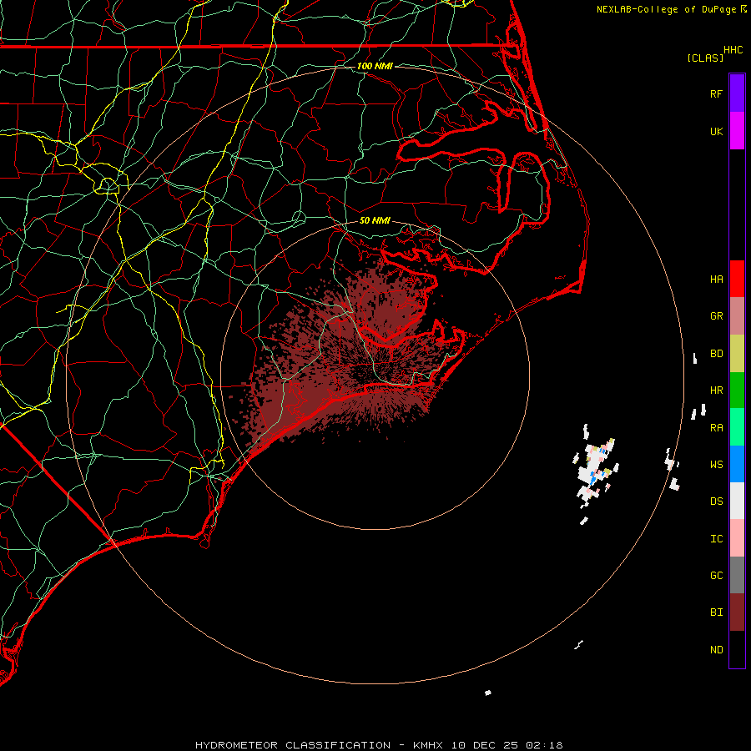The width and height of the screenshot is (751, 751).
Task: Click the BI dark red legend swatch
Action: point(737,612)
